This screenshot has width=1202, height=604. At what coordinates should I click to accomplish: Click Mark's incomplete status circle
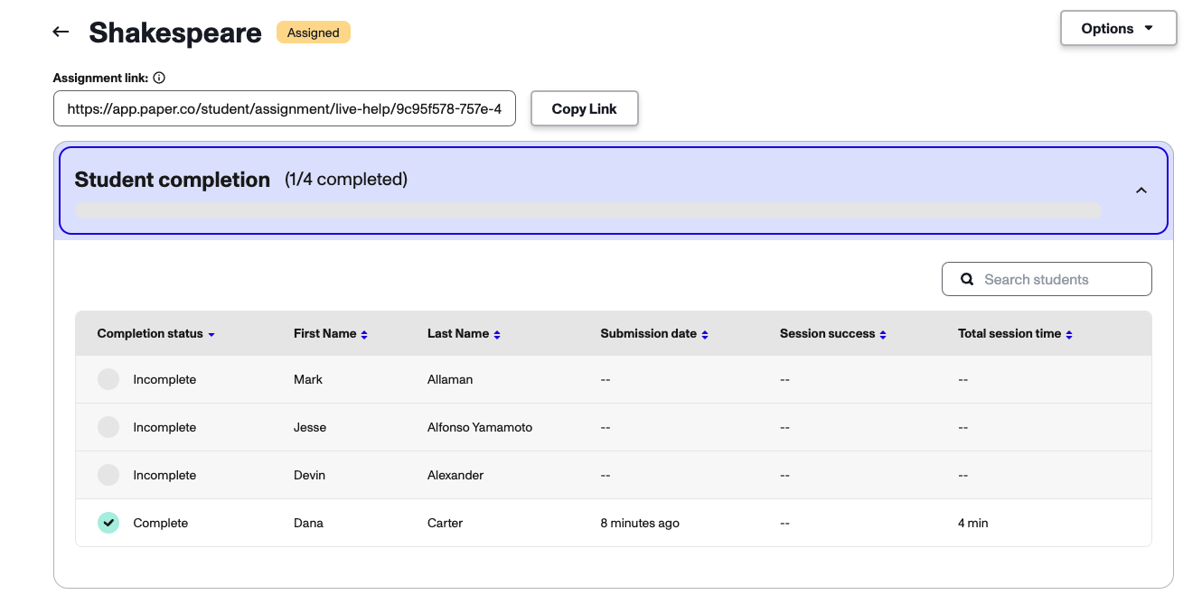[108, 379]
